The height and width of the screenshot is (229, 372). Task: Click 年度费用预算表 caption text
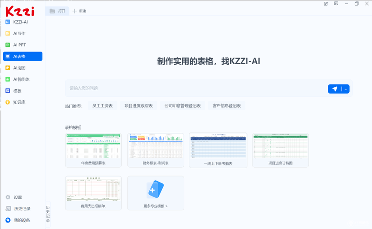point(93,163)
